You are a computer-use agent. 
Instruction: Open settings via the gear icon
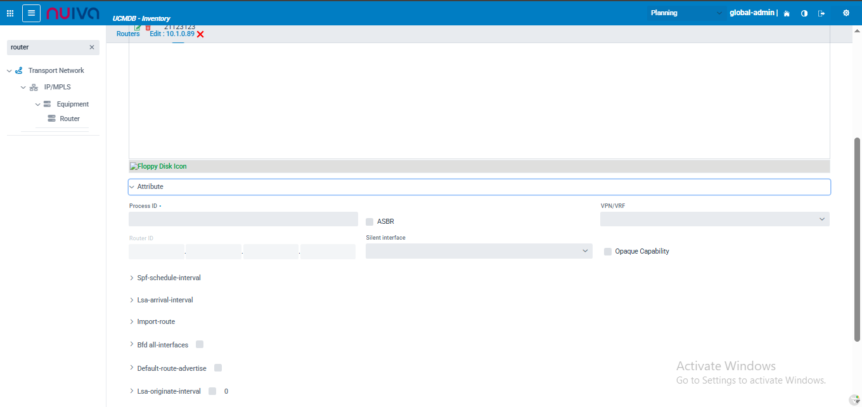tap(846, 13)
